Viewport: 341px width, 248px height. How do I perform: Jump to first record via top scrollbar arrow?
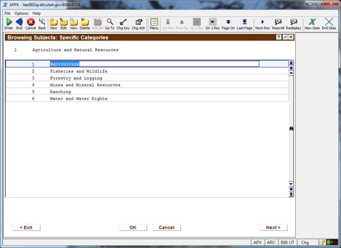point(291,63)
